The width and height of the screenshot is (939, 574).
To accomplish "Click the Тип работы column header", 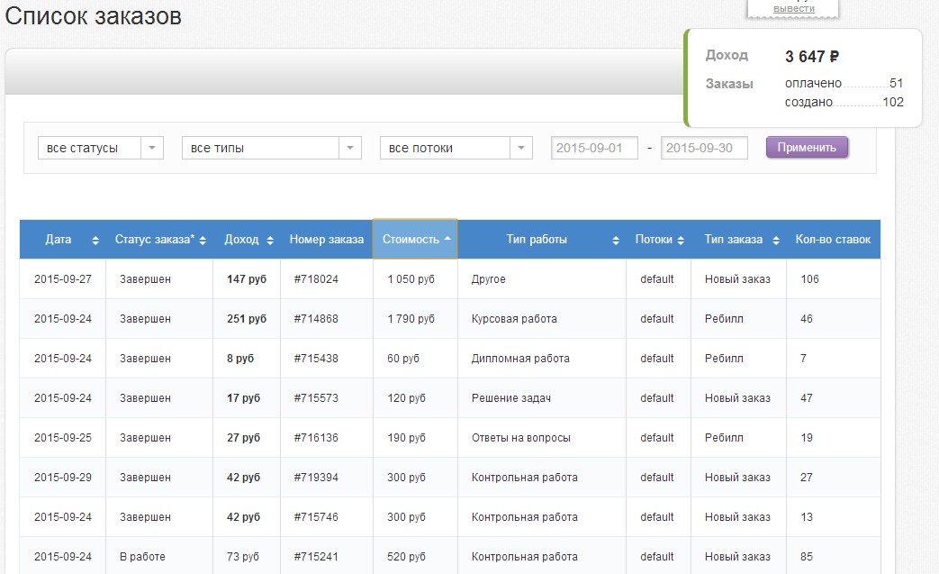I will coord(542,239).
